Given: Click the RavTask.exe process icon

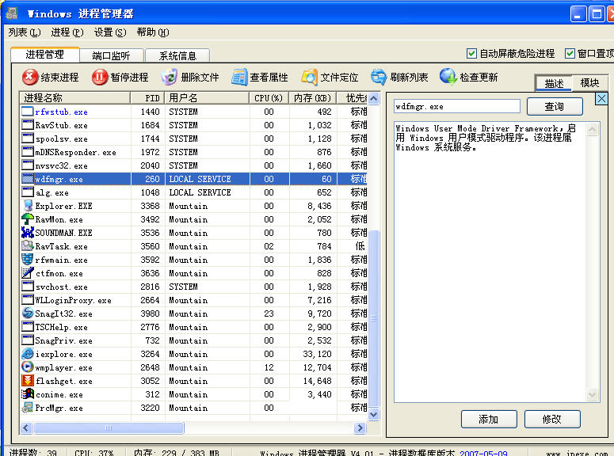Looking at the screenshot, I should (28, 245).
